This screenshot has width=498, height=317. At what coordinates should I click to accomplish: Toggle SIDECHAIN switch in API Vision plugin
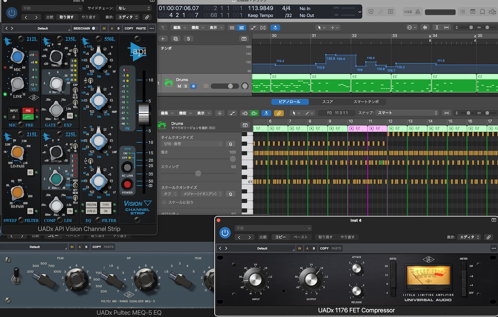94,29
